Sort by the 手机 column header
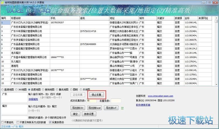Screen dimensions: 219x129 (65, 18)
